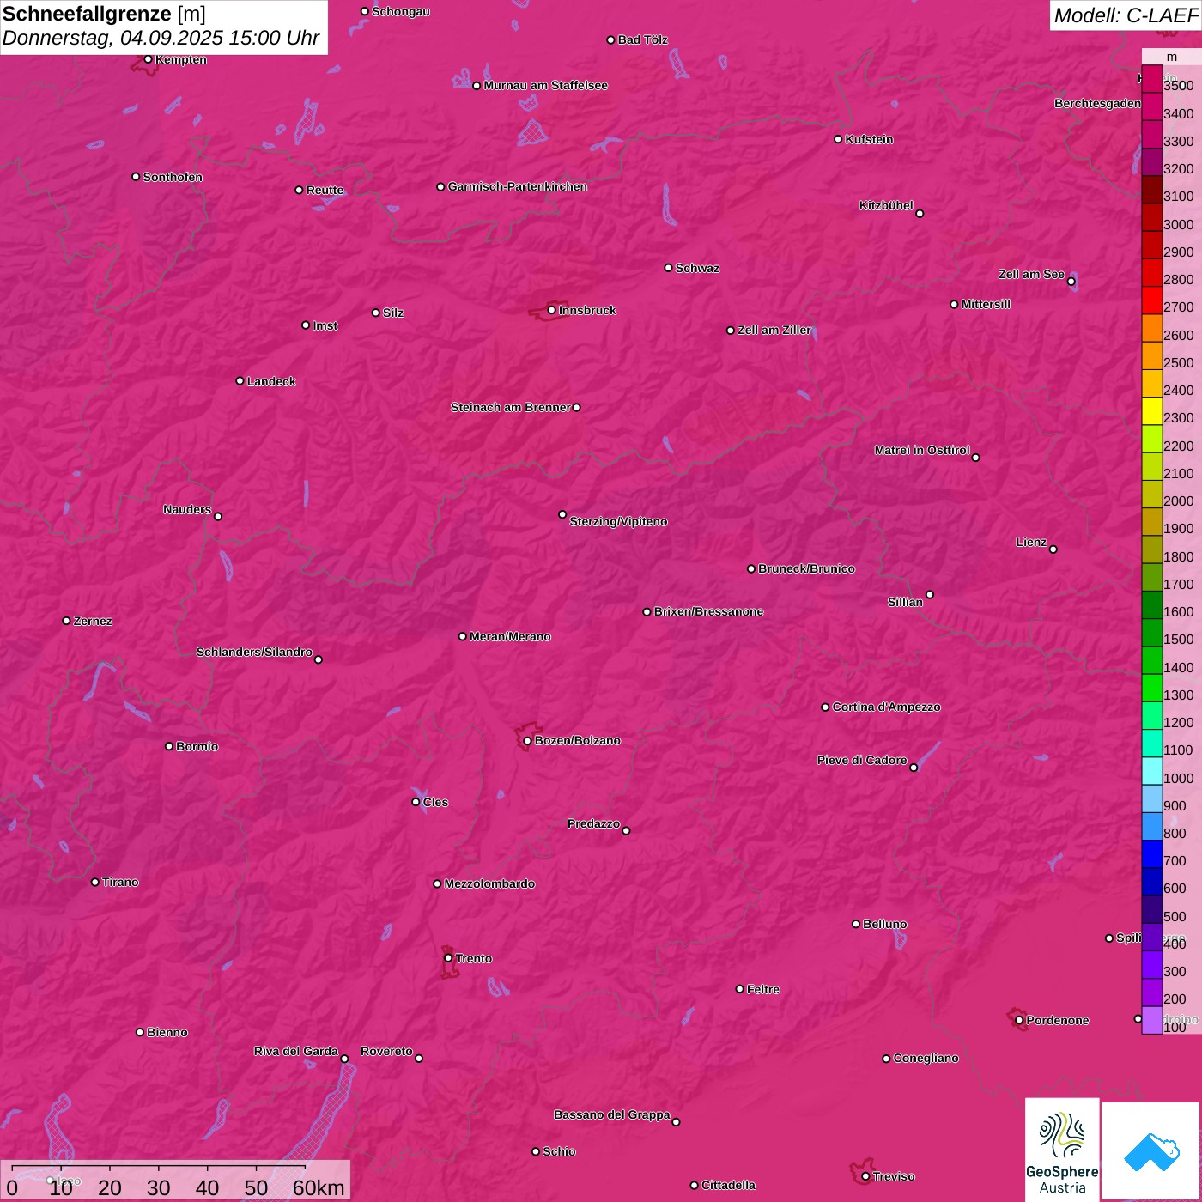This screenshot has height=1202, width=1202.
Task: Click the Zell am See label
Action: tap(1031, 274)
